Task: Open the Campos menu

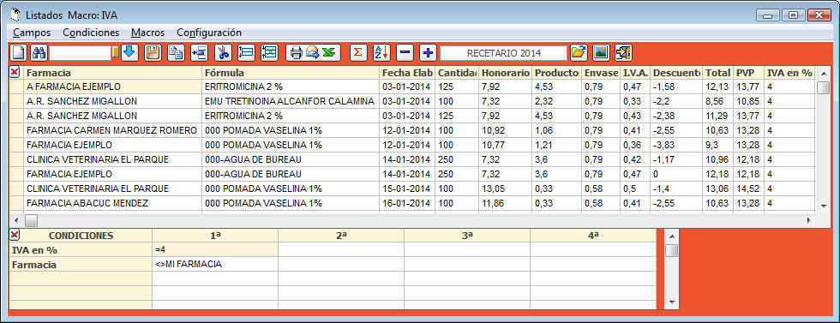Action: (32, 33)
